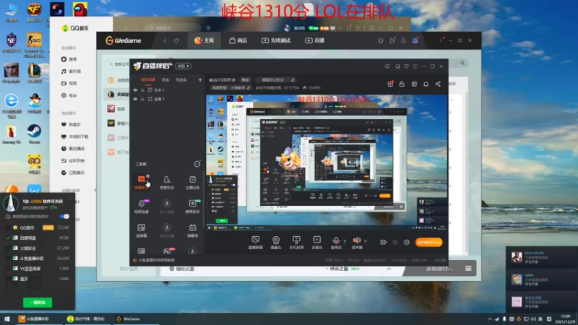Switch to the 主页 tab in WeGame
578x325 pixels.
(204, 40)
